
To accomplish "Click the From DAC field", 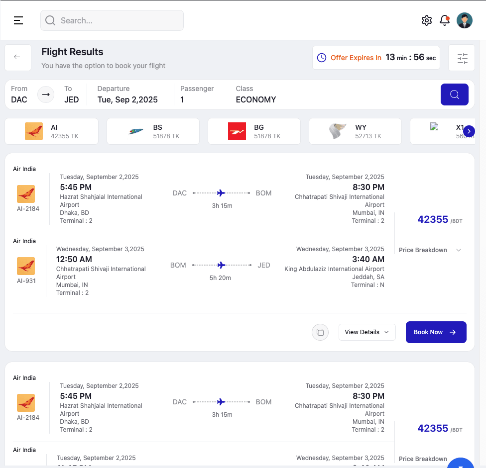I will click(19, 94).
